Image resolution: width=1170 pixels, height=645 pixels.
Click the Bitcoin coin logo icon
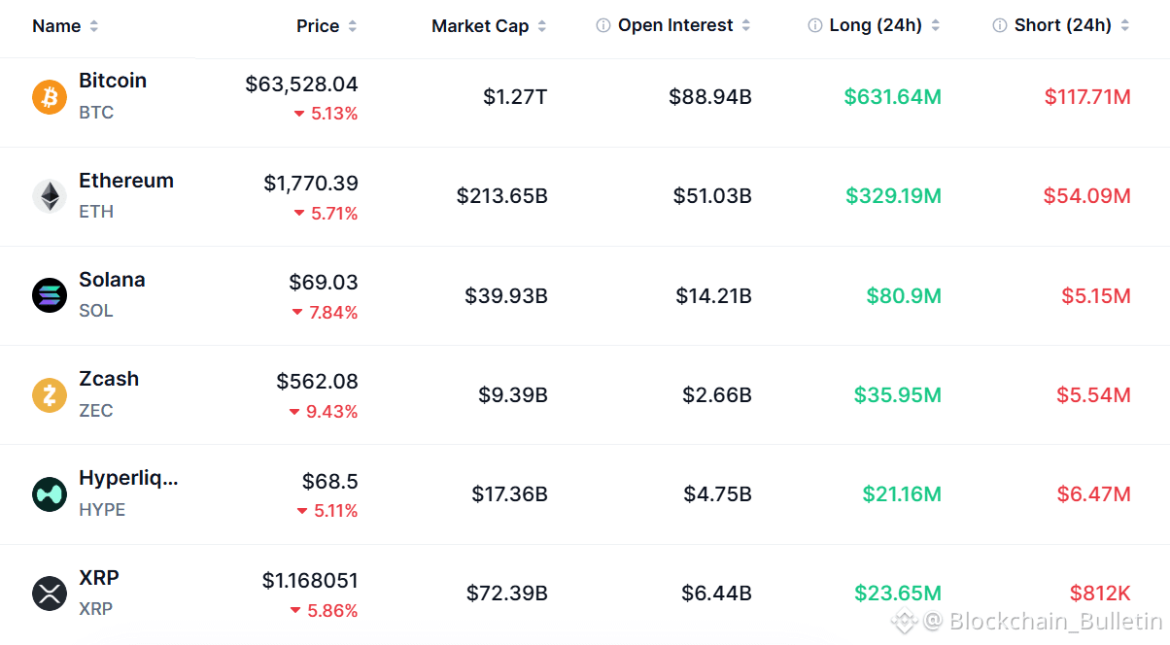click(x=50, y=97)
